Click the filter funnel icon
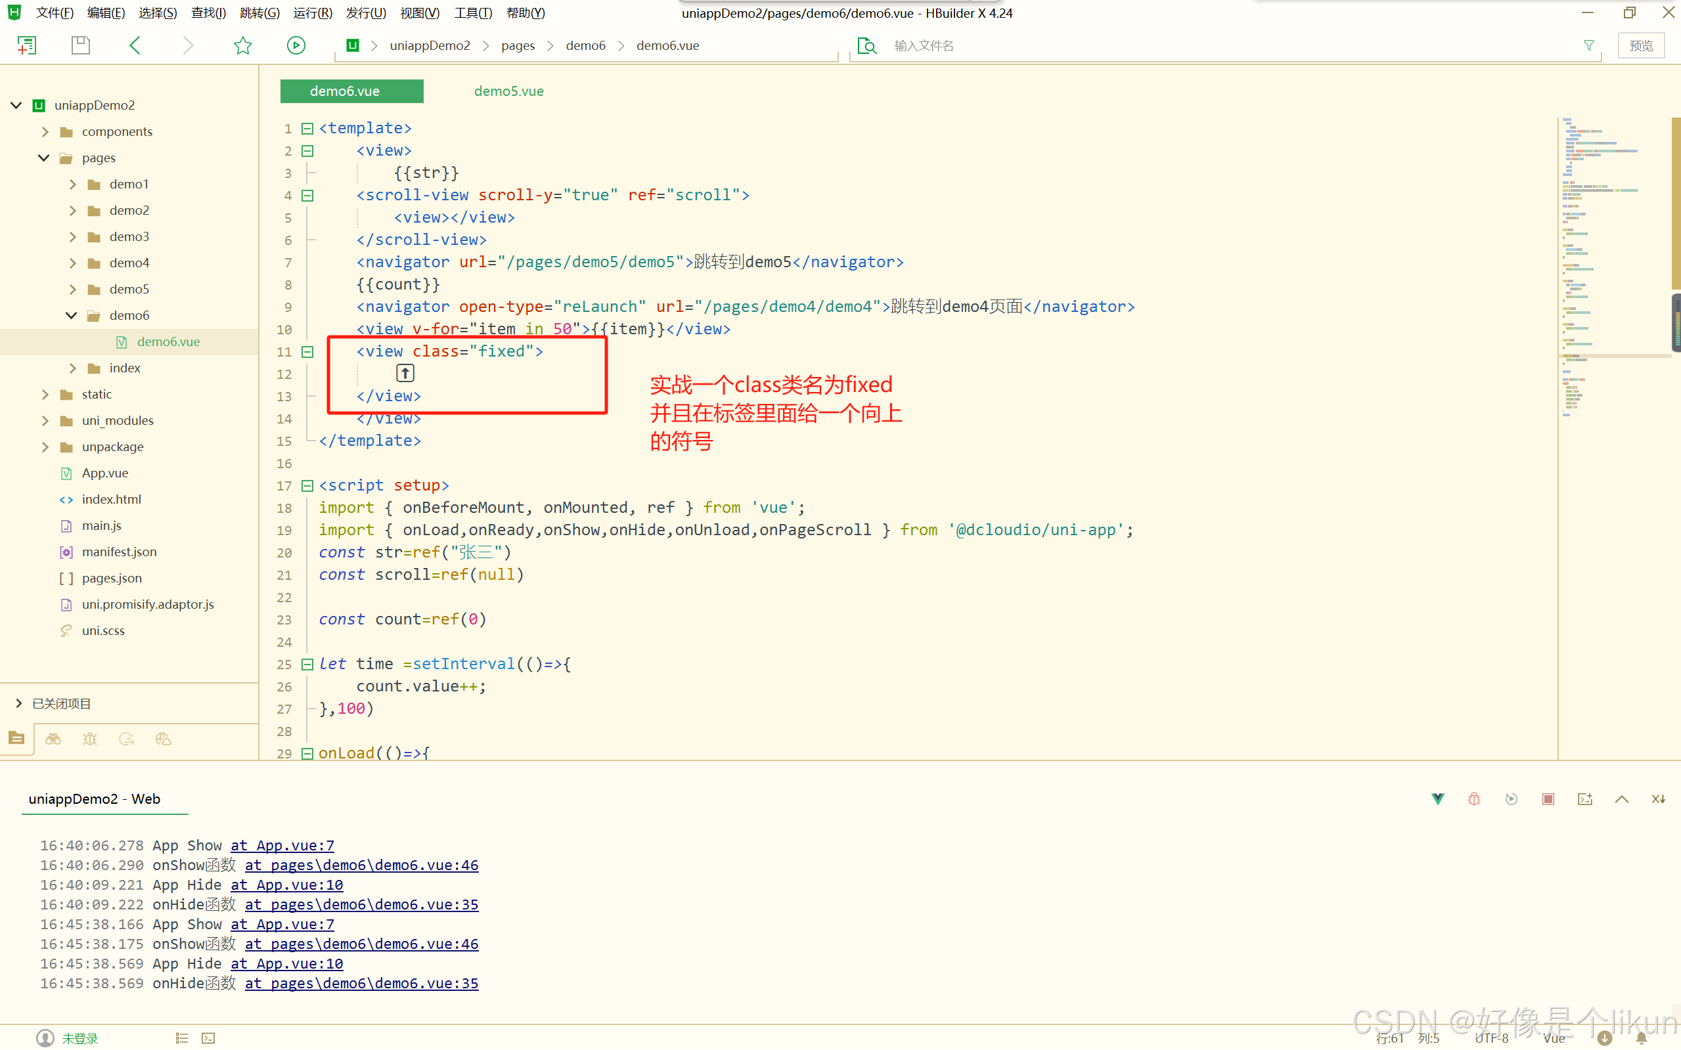Screen dimensions: 1681x1050 coord(1588,46)
